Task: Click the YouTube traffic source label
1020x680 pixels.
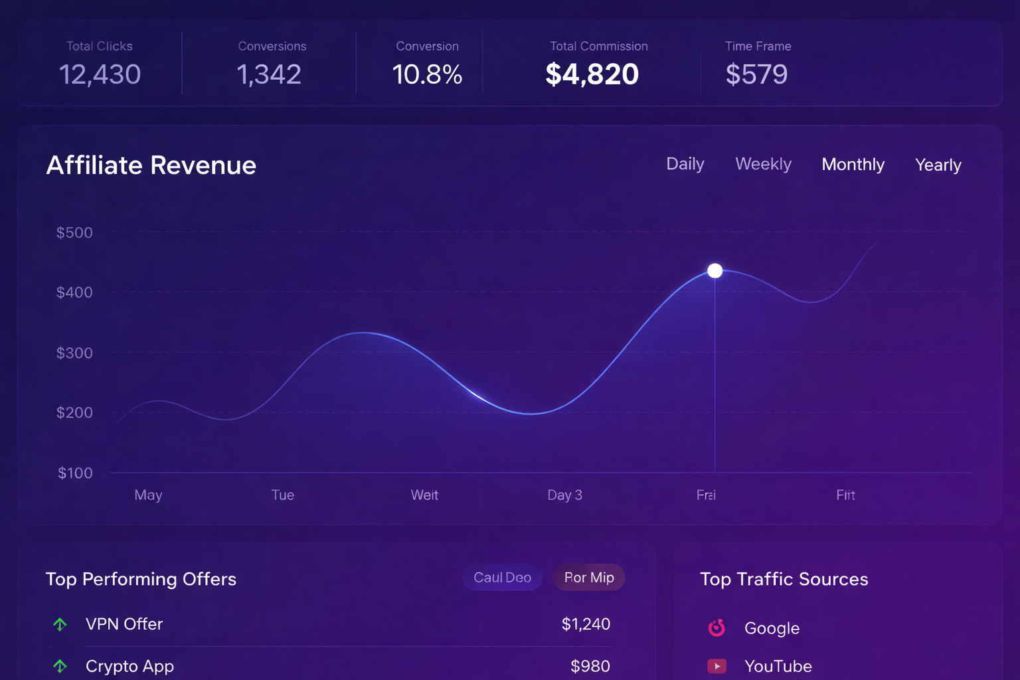Action: click(778, 666)
